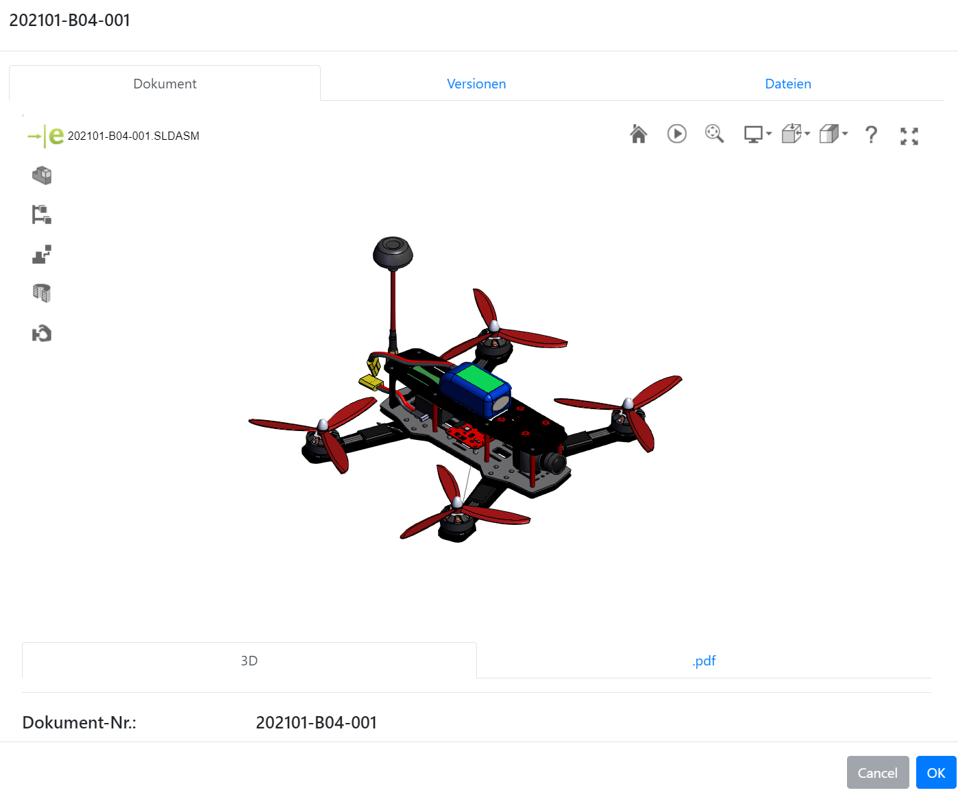The height and width of the screenshot is (797, 958).
Task: Switch preview to the .pdf tab
Action: (x=704, y=661)
